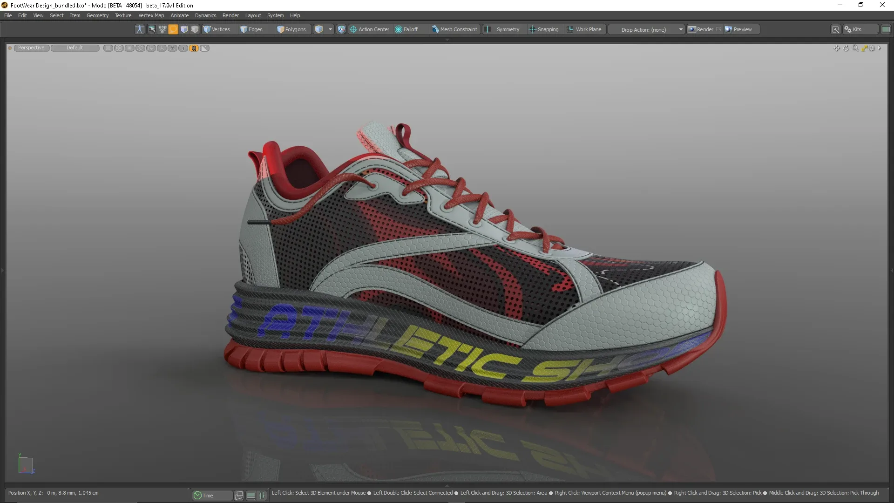
Task: Click the blue-white cube selection icon
Action: (184, 29)
